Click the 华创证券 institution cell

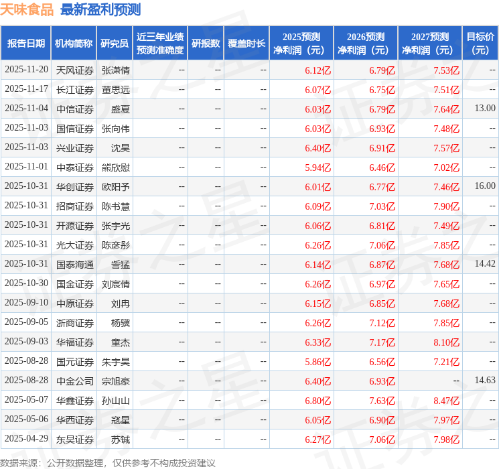[x=75, y=187]
